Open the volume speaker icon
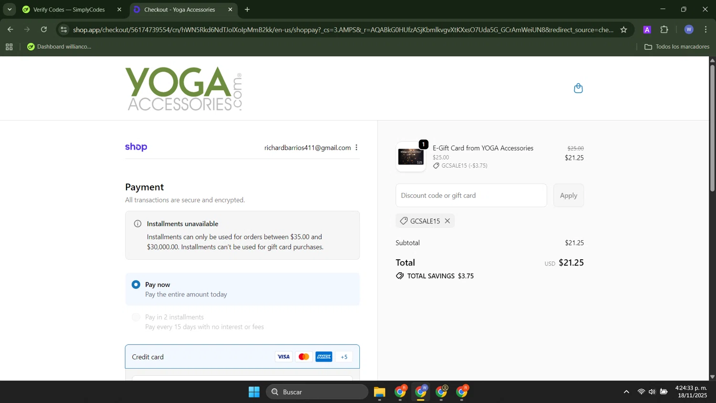716x403 pixels. (x=652, y=392)
